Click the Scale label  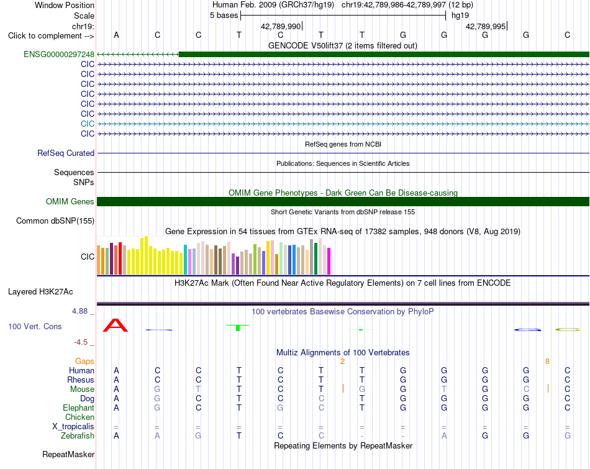(x=84, y=16)
